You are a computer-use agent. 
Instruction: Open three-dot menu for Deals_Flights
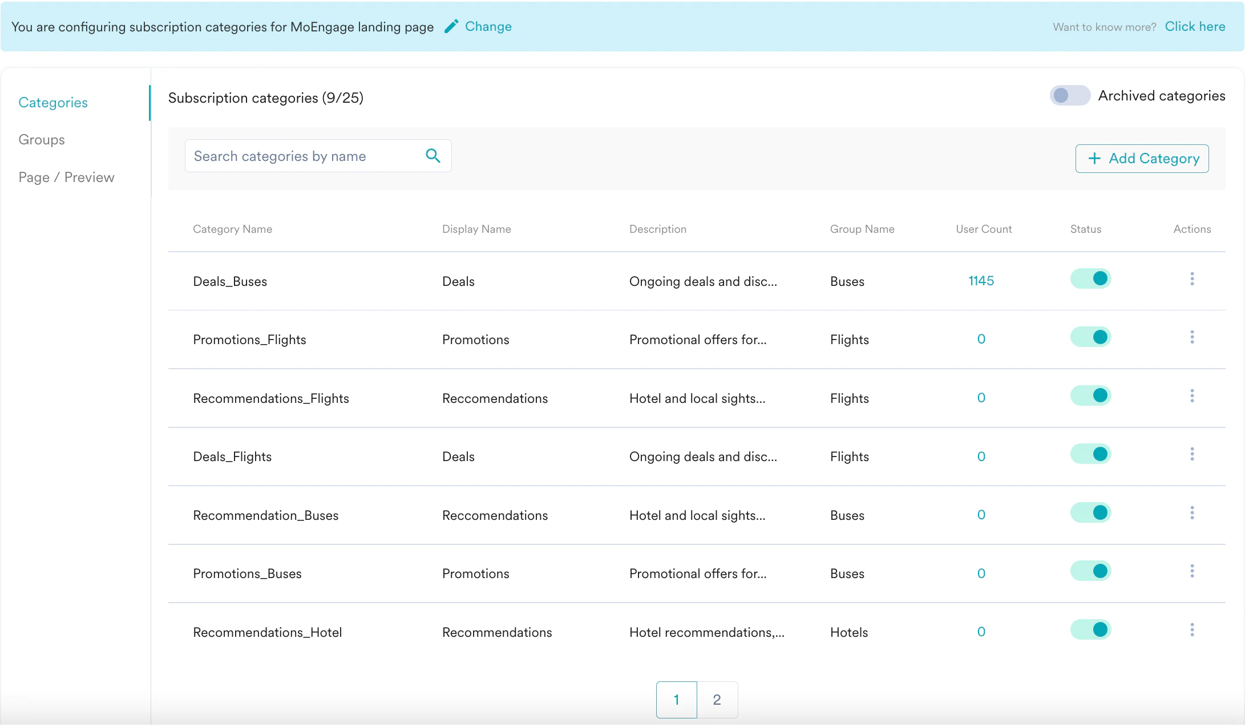point(1192,454)
